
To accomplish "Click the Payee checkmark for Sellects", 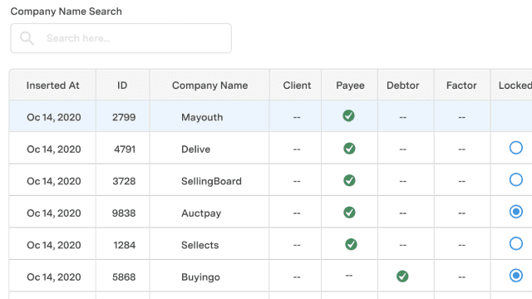I will [x=351, y=244].
